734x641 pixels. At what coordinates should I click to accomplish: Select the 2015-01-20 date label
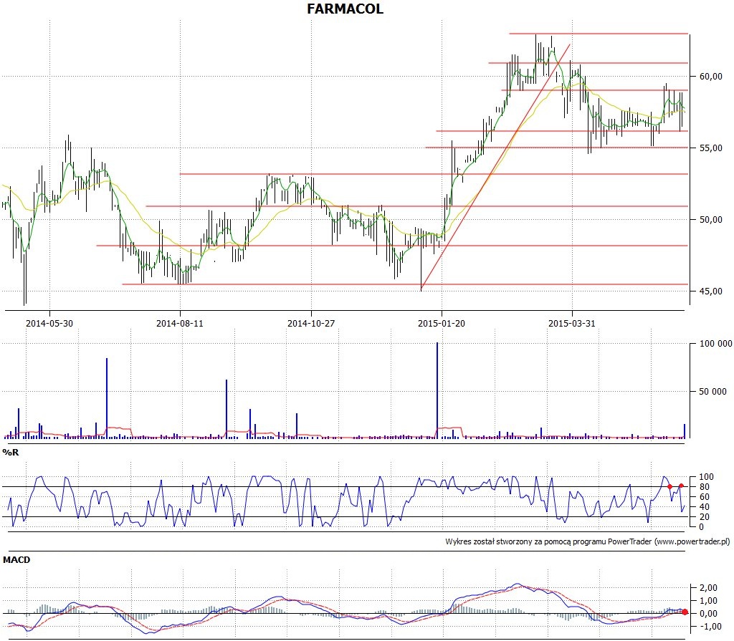(x=442, y=323)
